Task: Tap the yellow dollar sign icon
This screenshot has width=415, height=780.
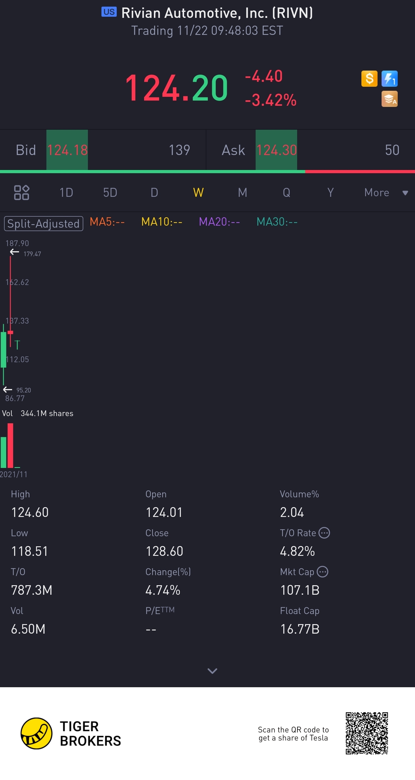Action: click(369, 79)
